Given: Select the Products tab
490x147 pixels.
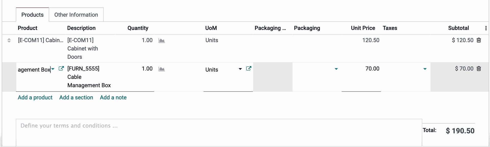Looking at the screenshot, I should (x=32, y=15).
